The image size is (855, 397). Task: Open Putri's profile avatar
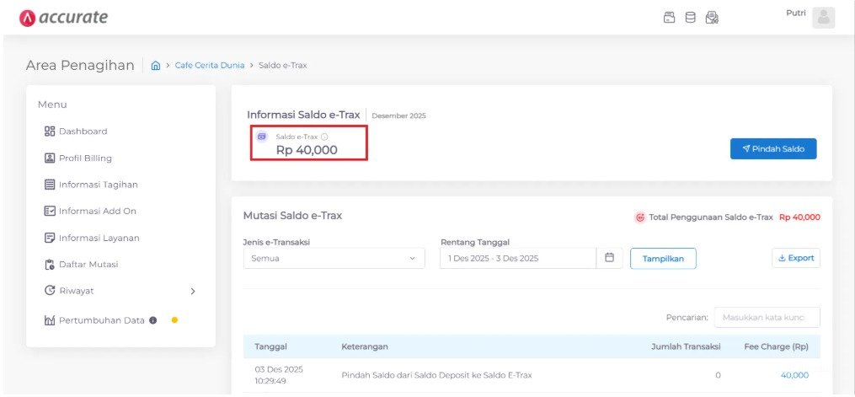(823, 18)
